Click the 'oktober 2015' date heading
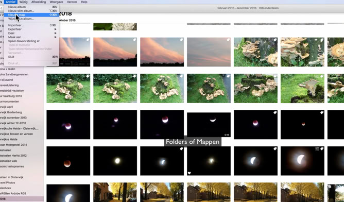The width and height of the screenshot is (344, 202). (x=67, y=20)
